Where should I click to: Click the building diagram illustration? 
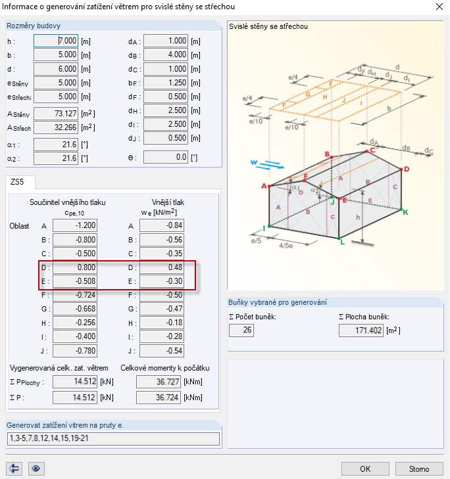coord(336,155)
